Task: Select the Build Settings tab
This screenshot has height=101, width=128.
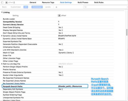Action: tap(66, 3)
